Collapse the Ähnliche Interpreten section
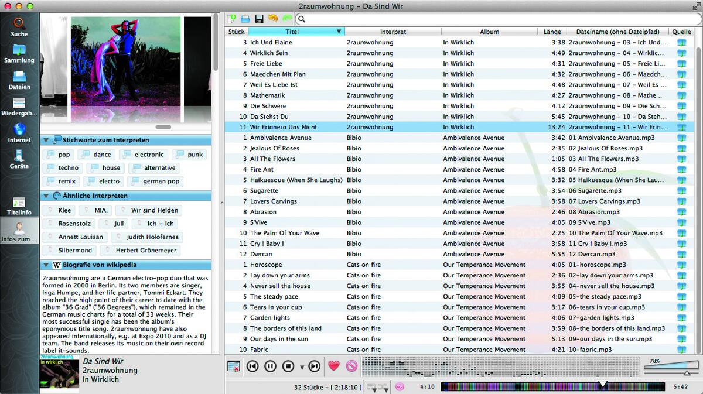 pyautogui.click(x=45, y=196)
